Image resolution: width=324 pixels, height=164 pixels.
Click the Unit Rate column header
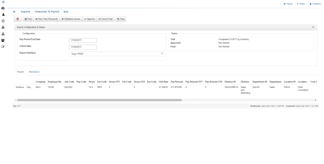[163, 82]
